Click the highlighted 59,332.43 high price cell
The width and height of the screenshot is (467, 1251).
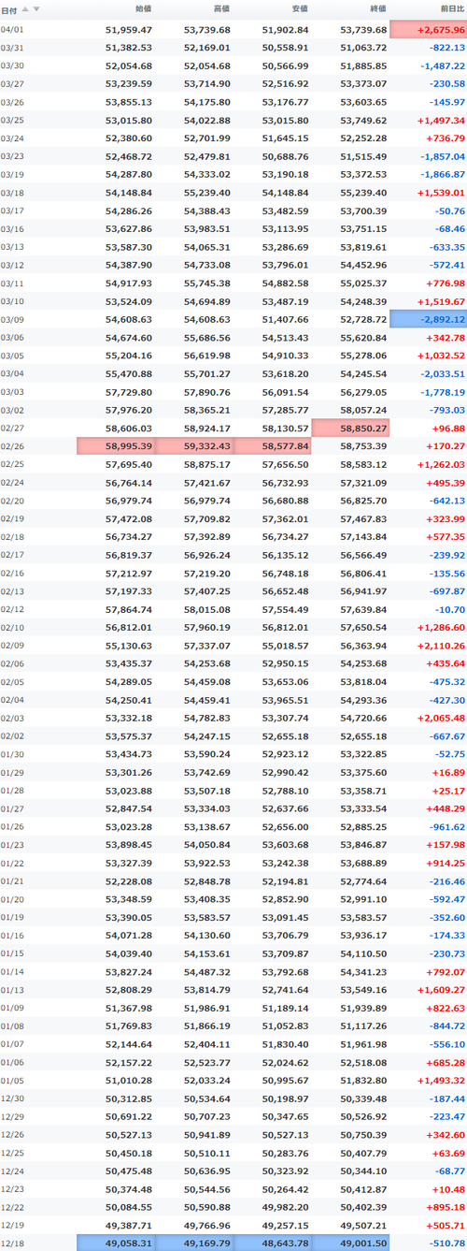tap(193, 447)
